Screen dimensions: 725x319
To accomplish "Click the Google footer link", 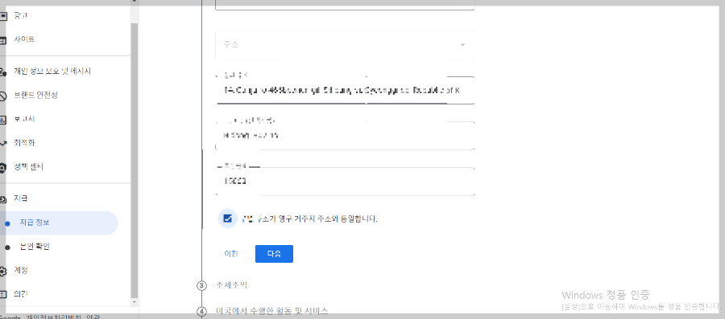I will (10, 317).
